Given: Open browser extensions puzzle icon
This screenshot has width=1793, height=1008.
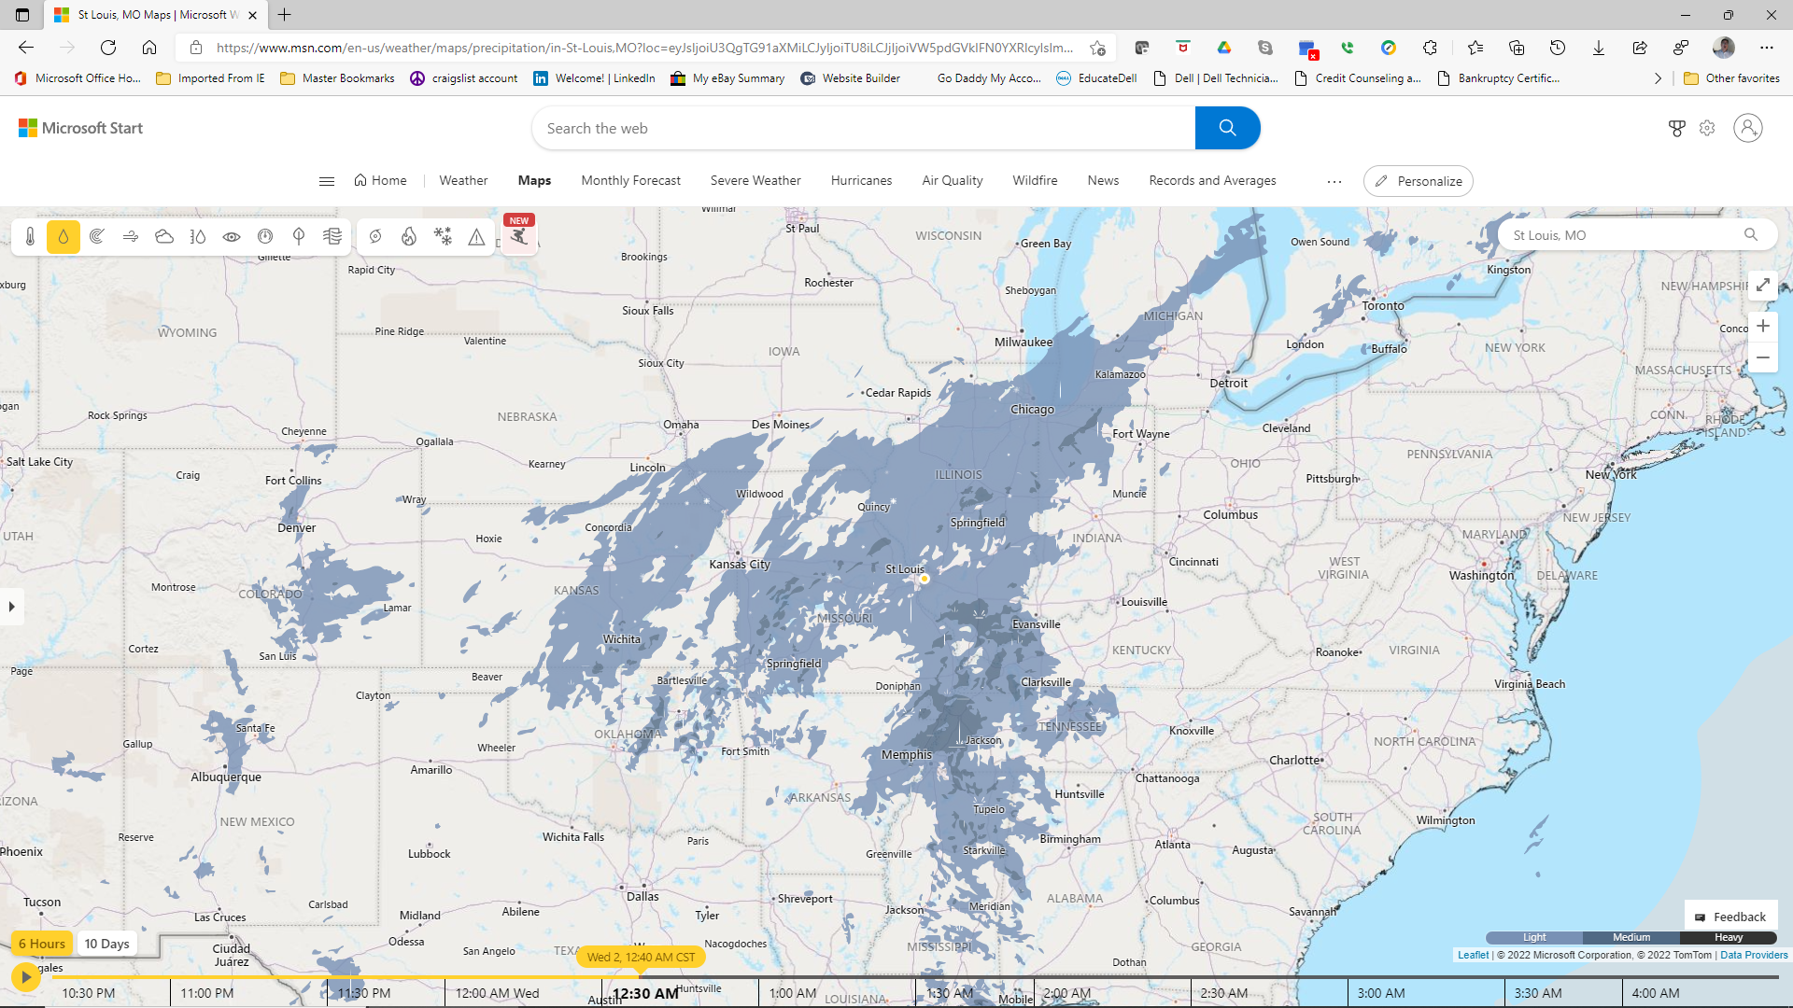Looking at the screenshot, I should point(1430,48).
